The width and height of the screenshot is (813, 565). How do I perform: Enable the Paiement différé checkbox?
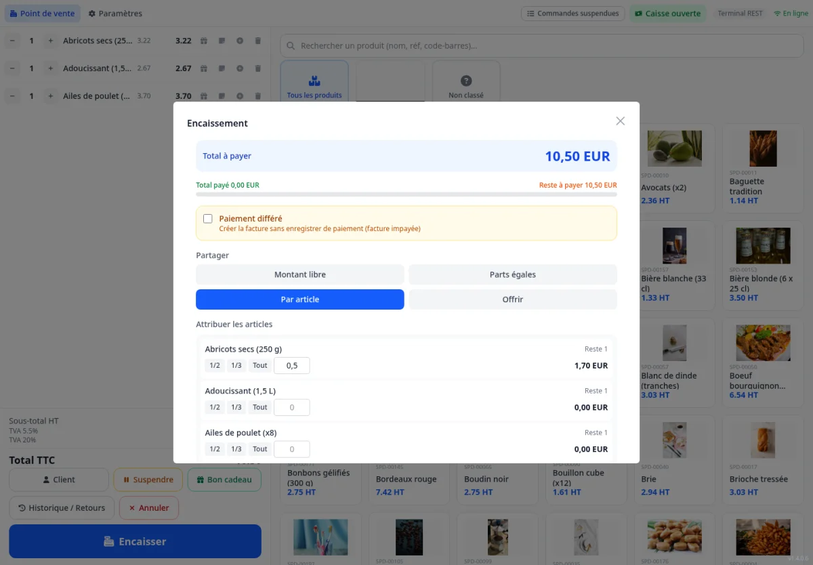[208, 219]
